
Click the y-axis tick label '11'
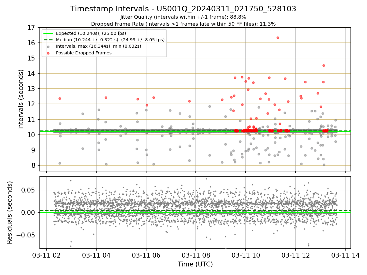coord(32,120)
